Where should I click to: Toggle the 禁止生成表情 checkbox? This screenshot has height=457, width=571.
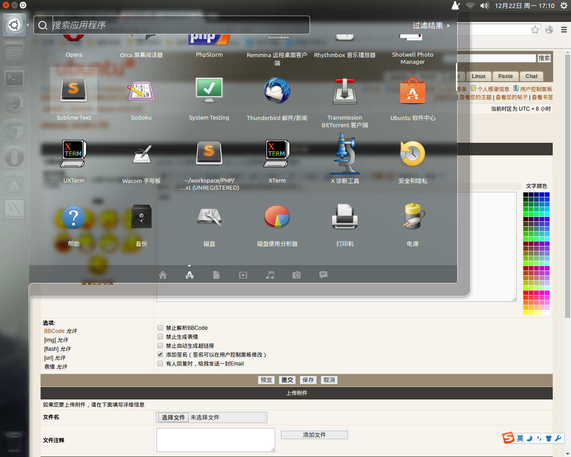tap(160, 337)
